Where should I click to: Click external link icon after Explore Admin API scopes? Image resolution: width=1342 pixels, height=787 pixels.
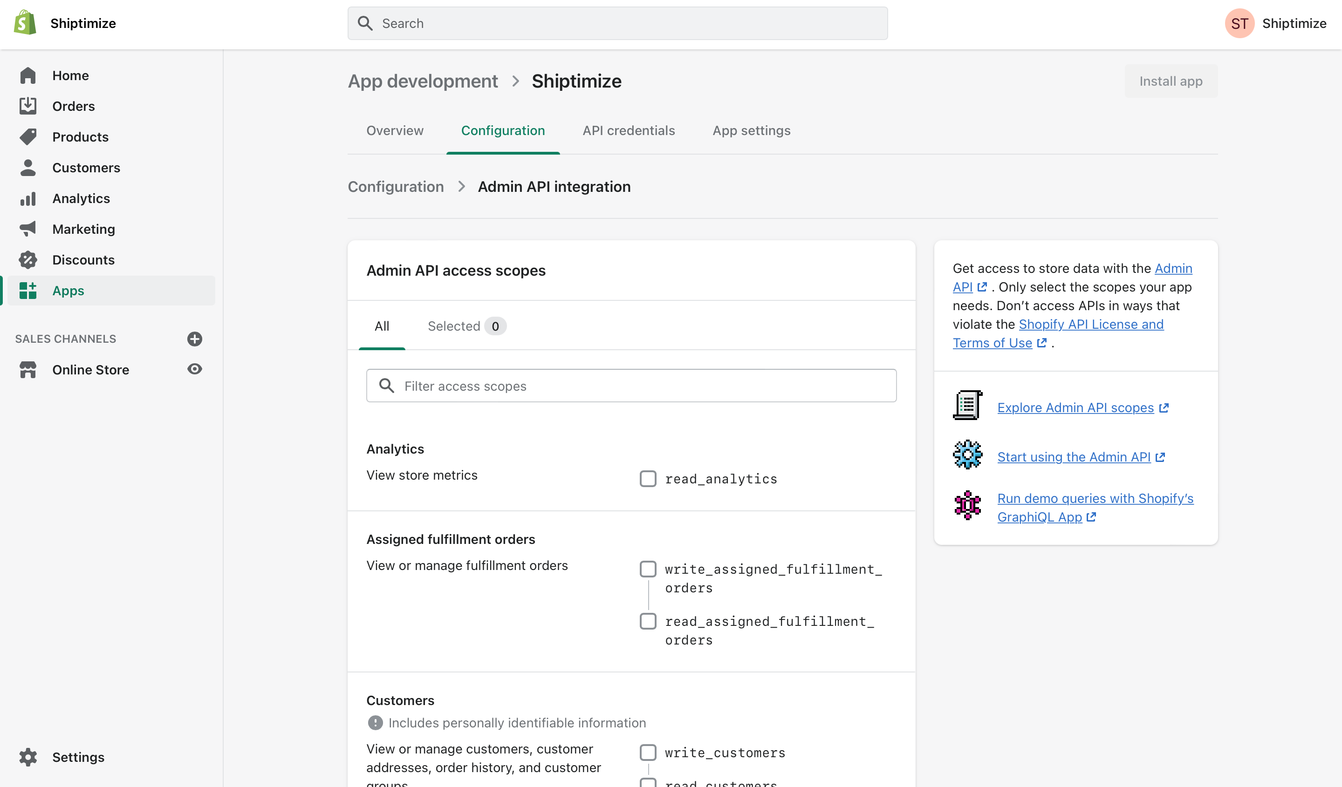coord(1164,407)
